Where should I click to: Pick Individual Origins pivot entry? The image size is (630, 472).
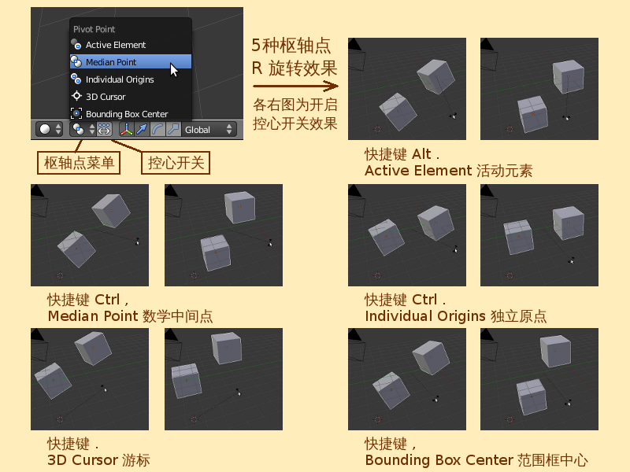pos(131,79)
